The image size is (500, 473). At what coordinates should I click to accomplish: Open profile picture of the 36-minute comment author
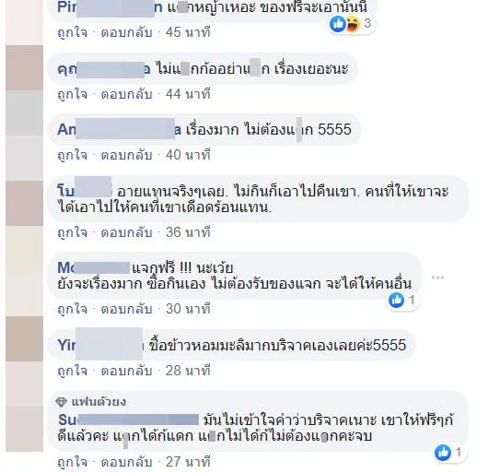coord(24,203)
